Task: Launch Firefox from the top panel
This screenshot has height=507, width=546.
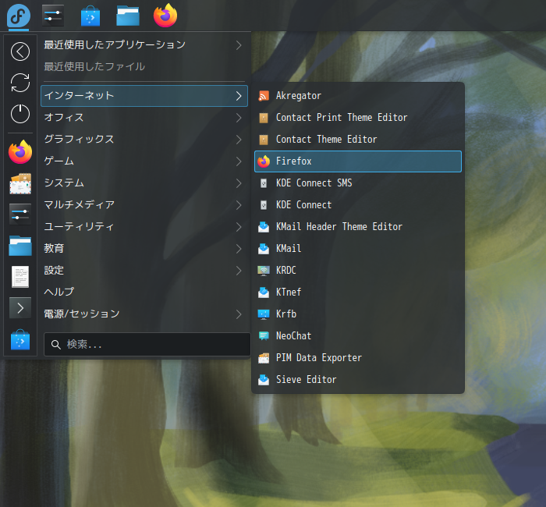Action: click(x=165, y=16)
